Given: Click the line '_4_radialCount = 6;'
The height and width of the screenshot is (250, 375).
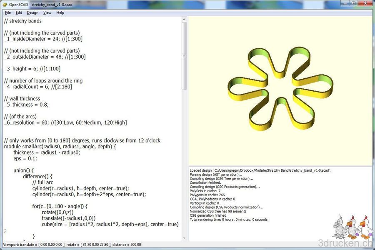Looking at the screenshot, I should coord(38,87).
